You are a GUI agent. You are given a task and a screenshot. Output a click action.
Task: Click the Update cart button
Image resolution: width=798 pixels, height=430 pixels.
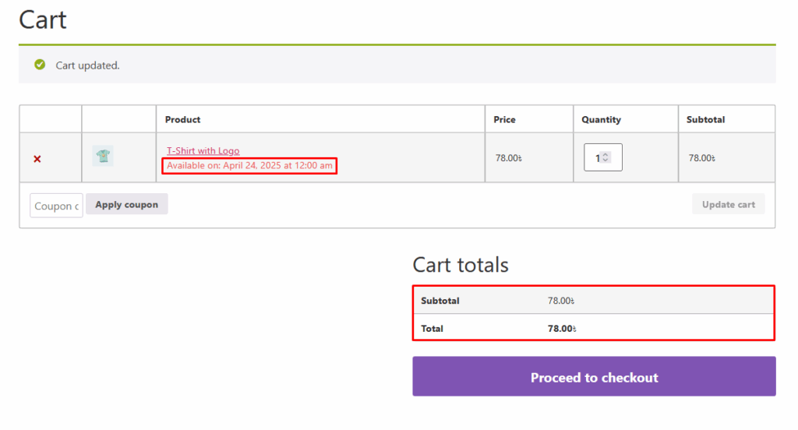[729, 204]
